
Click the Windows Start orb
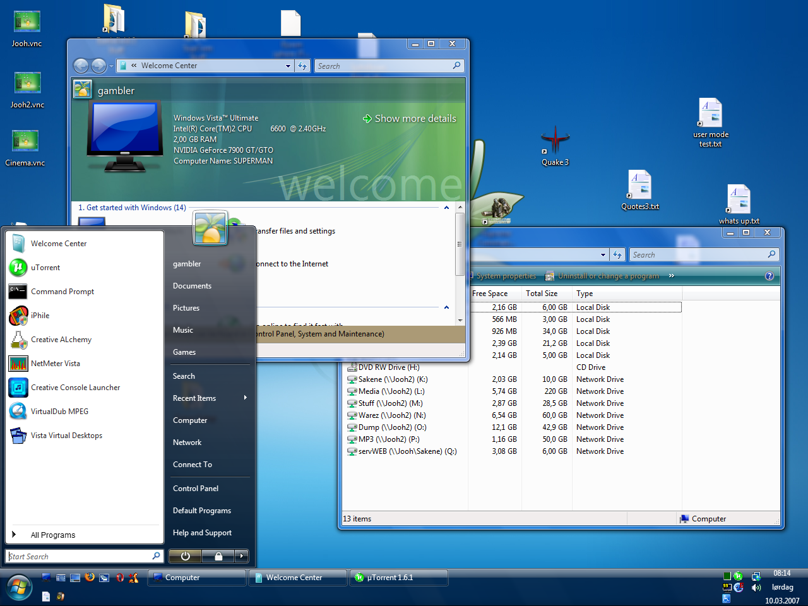20,588
